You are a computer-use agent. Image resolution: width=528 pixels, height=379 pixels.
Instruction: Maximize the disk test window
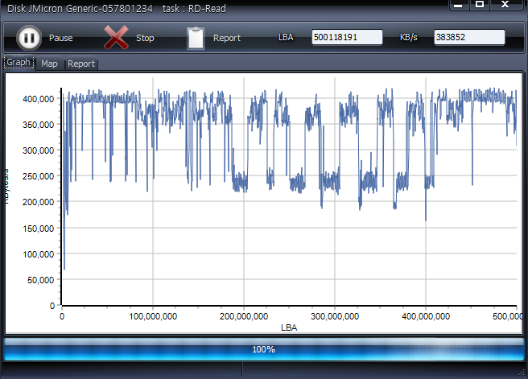tap(480, 5)
